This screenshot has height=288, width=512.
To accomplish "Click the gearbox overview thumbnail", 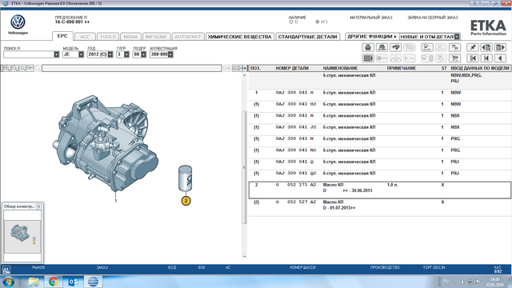I will [22, 237].
